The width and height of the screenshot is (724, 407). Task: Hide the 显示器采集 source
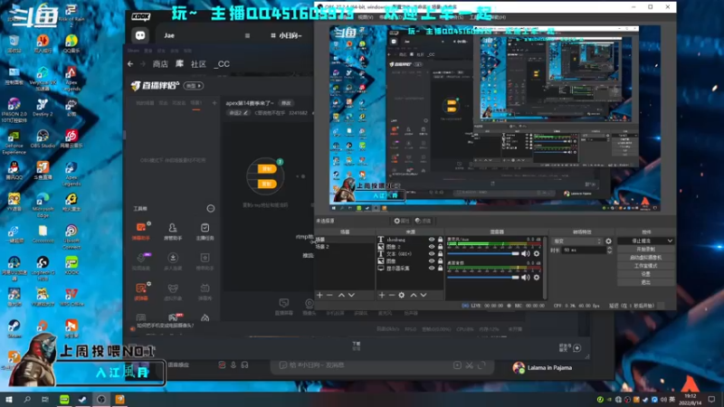click(432, 268)
